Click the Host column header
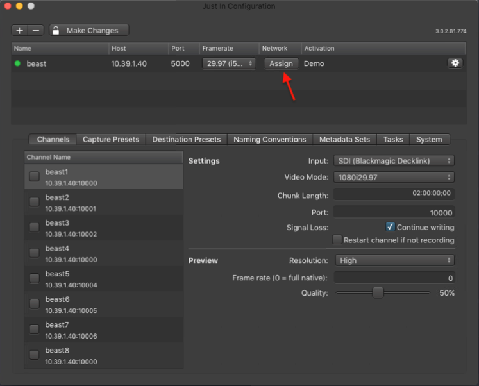479x386 pixels. coord(139,48)
